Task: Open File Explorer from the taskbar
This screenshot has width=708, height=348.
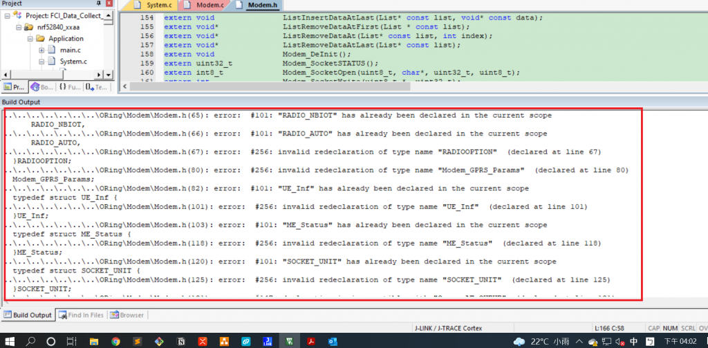Action: 94,341
